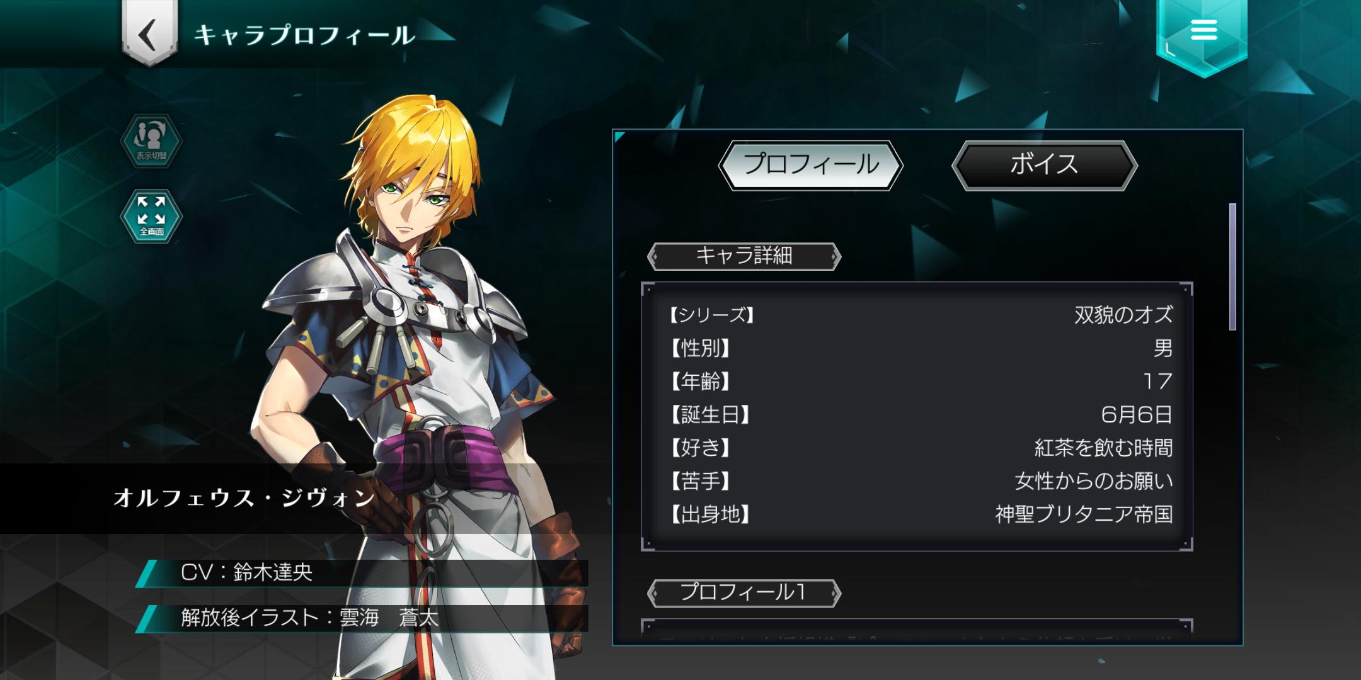The width and height of the screenshot is (1361, 680).
Task: Click the profile panel scrollbar
Action: 1232,266
